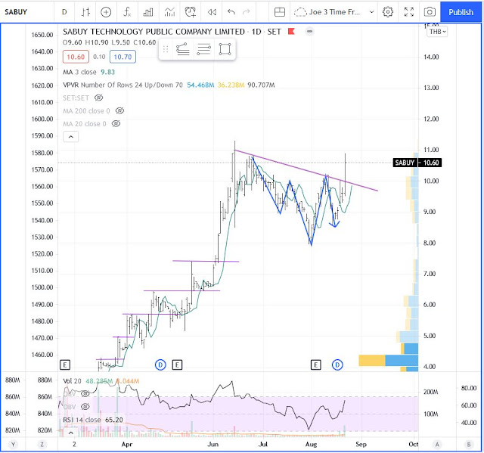Show the hidden SET:SET indicator
Viewport: 484px width, 453px height.
(x=98, y=98)
